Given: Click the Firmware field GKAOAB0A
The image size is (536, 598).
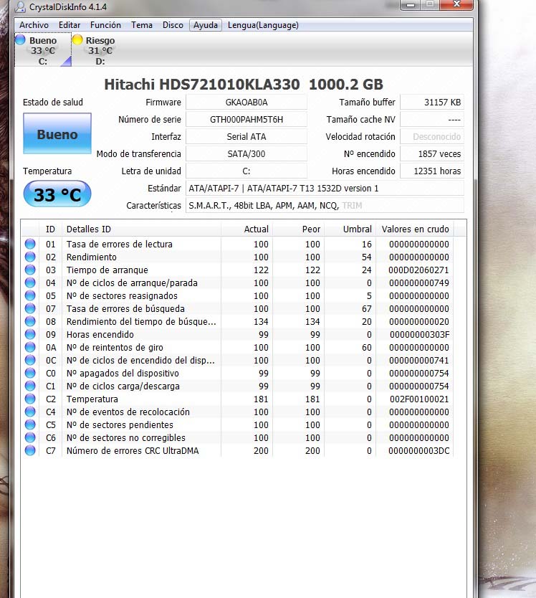Looking at the screenshot, I should 247,103.
